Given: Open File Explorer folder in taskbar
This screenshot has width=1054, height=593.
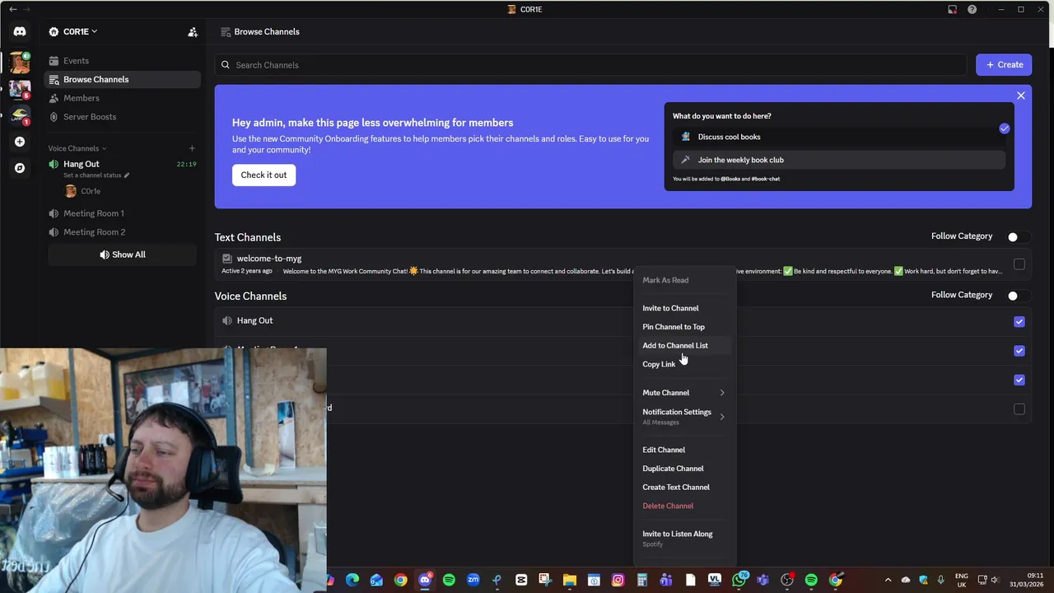Looking at the screenshot, I should point(569,581).
